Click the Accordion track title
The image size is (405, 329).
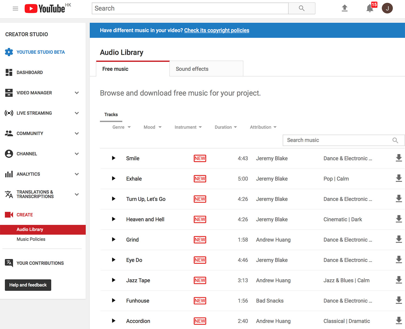(138, 321)
